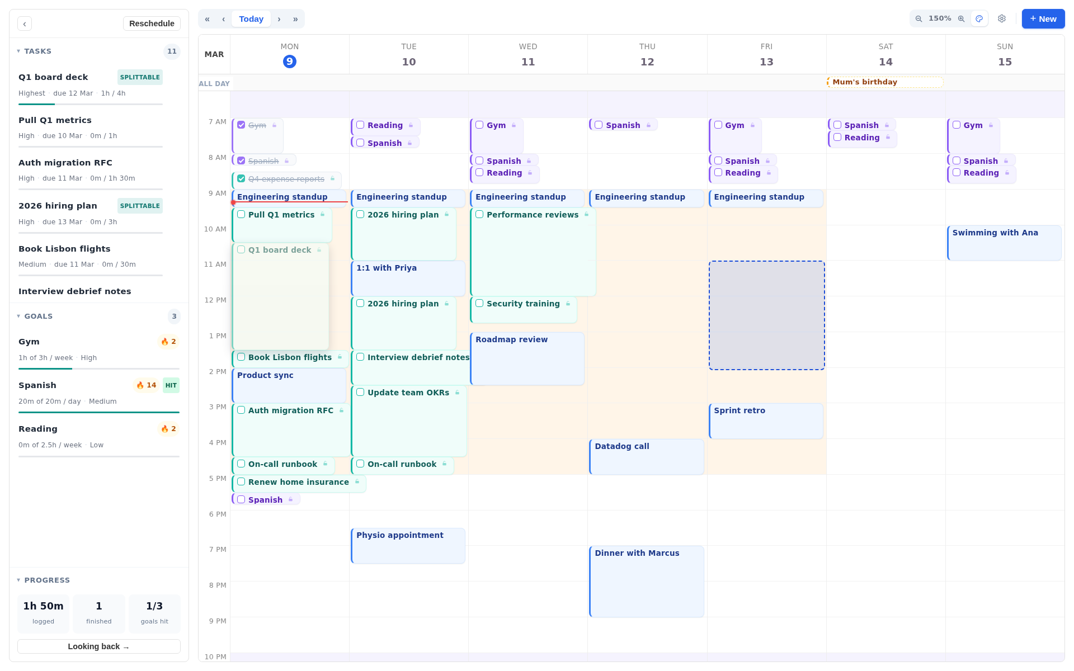Check off Update team OKRs on Tuesday
Viewport: 1074px width, 671px height.
pyautogui.click(x=360, y=392)
